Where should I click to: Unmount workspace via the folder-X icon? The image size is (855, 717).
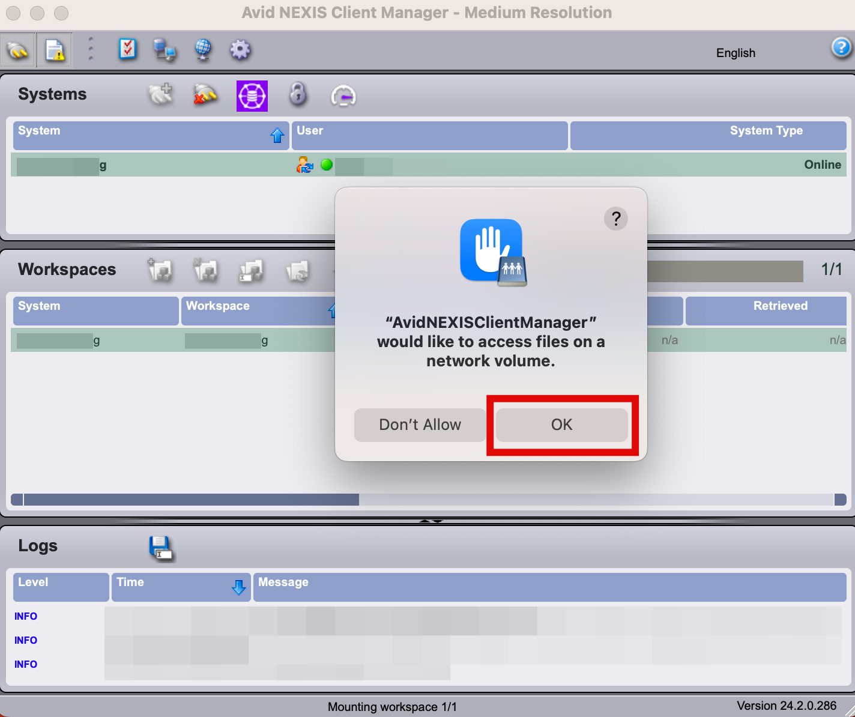pos(206,271)
